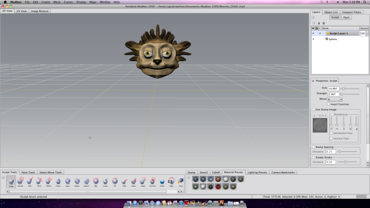This screenshot has height=208, width=370.
Task: Check the Use Stamp Image option
Action: tap(313, 110)
